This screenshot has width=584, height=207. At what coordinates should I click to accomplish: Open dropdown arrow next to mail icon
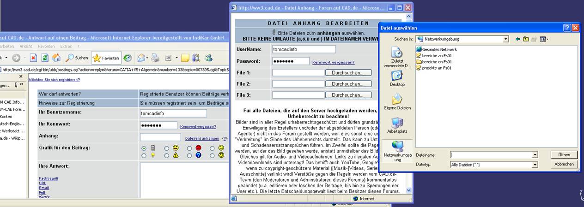tap(147, 58)
